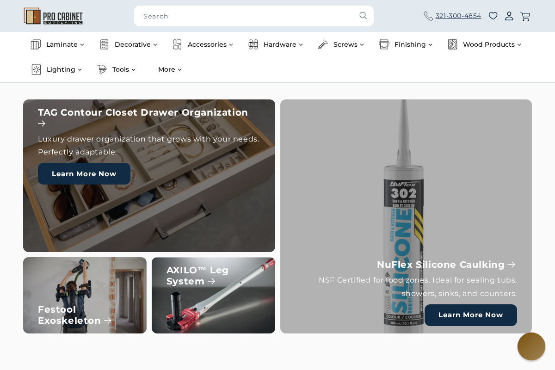Expand the More navigation dropdown
The height and width of the screenshot is (370, 555).
[x=169, y=69]
